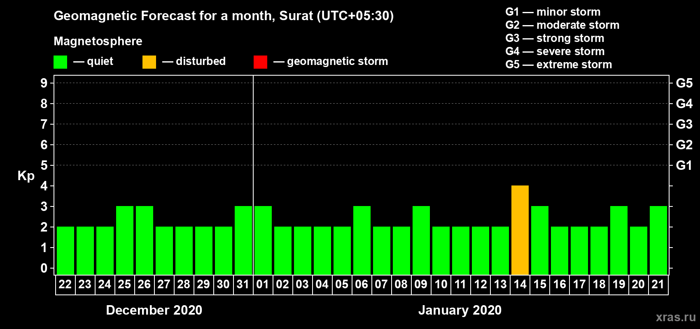Click the G5 right-axis label

coord(684,83)
